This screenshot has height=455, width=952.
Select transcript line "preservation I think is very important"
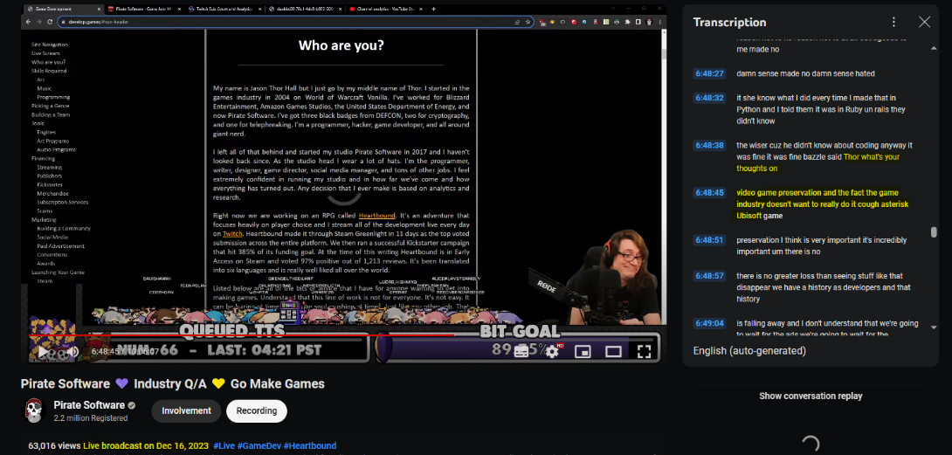click(x=822, y=246)
